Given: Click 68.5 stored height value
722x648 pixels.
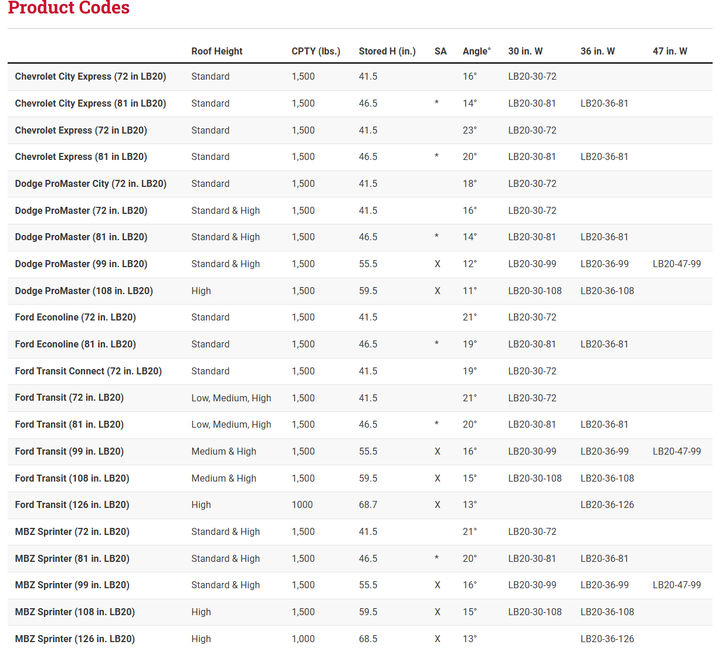Looking at the screenshot, I should click(368, 639).
